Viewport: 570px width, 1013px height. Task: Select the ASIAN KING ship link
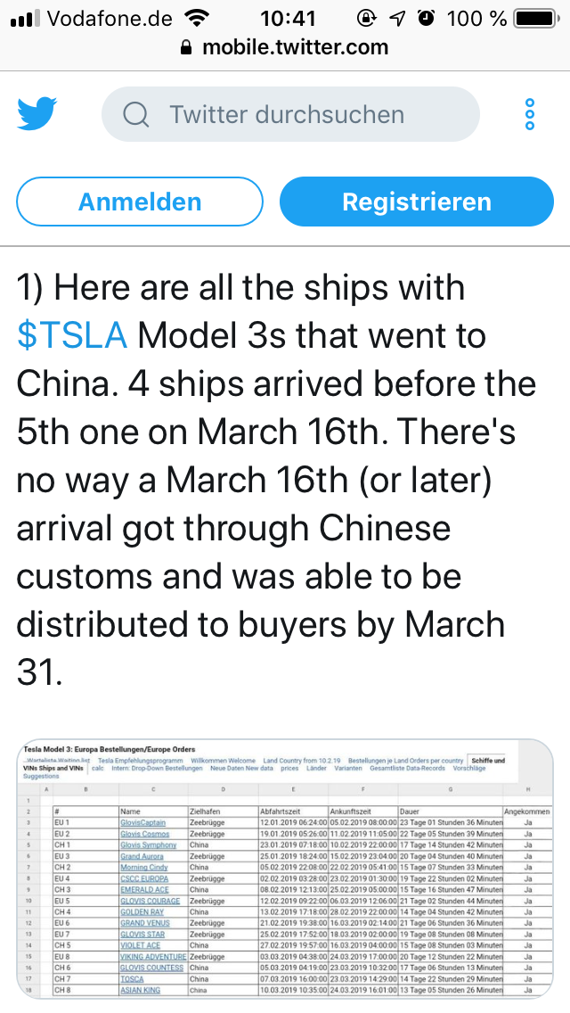point(142,991)
